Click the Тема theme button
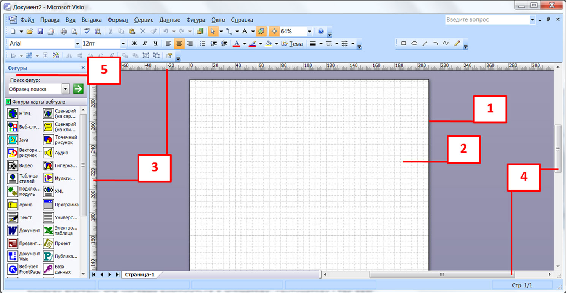566x293 pixels. [x=292, y=44]
